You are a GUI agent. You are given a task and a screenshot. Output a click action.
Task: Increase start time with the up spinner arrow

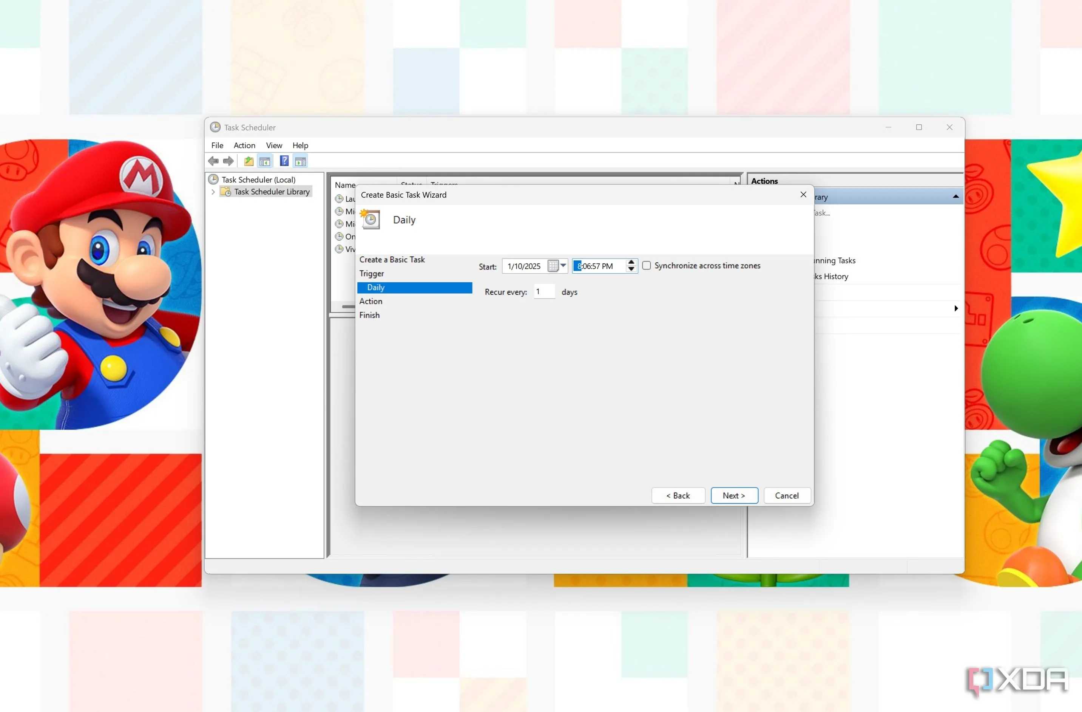pyautogui.click(x=631, y=263)
